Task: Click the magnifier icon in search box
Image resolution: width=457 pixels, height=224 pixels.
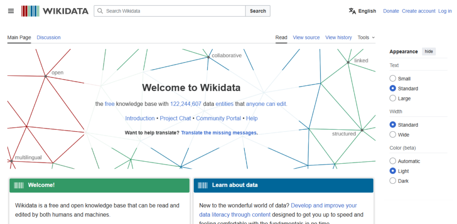Action: [100, 11]
